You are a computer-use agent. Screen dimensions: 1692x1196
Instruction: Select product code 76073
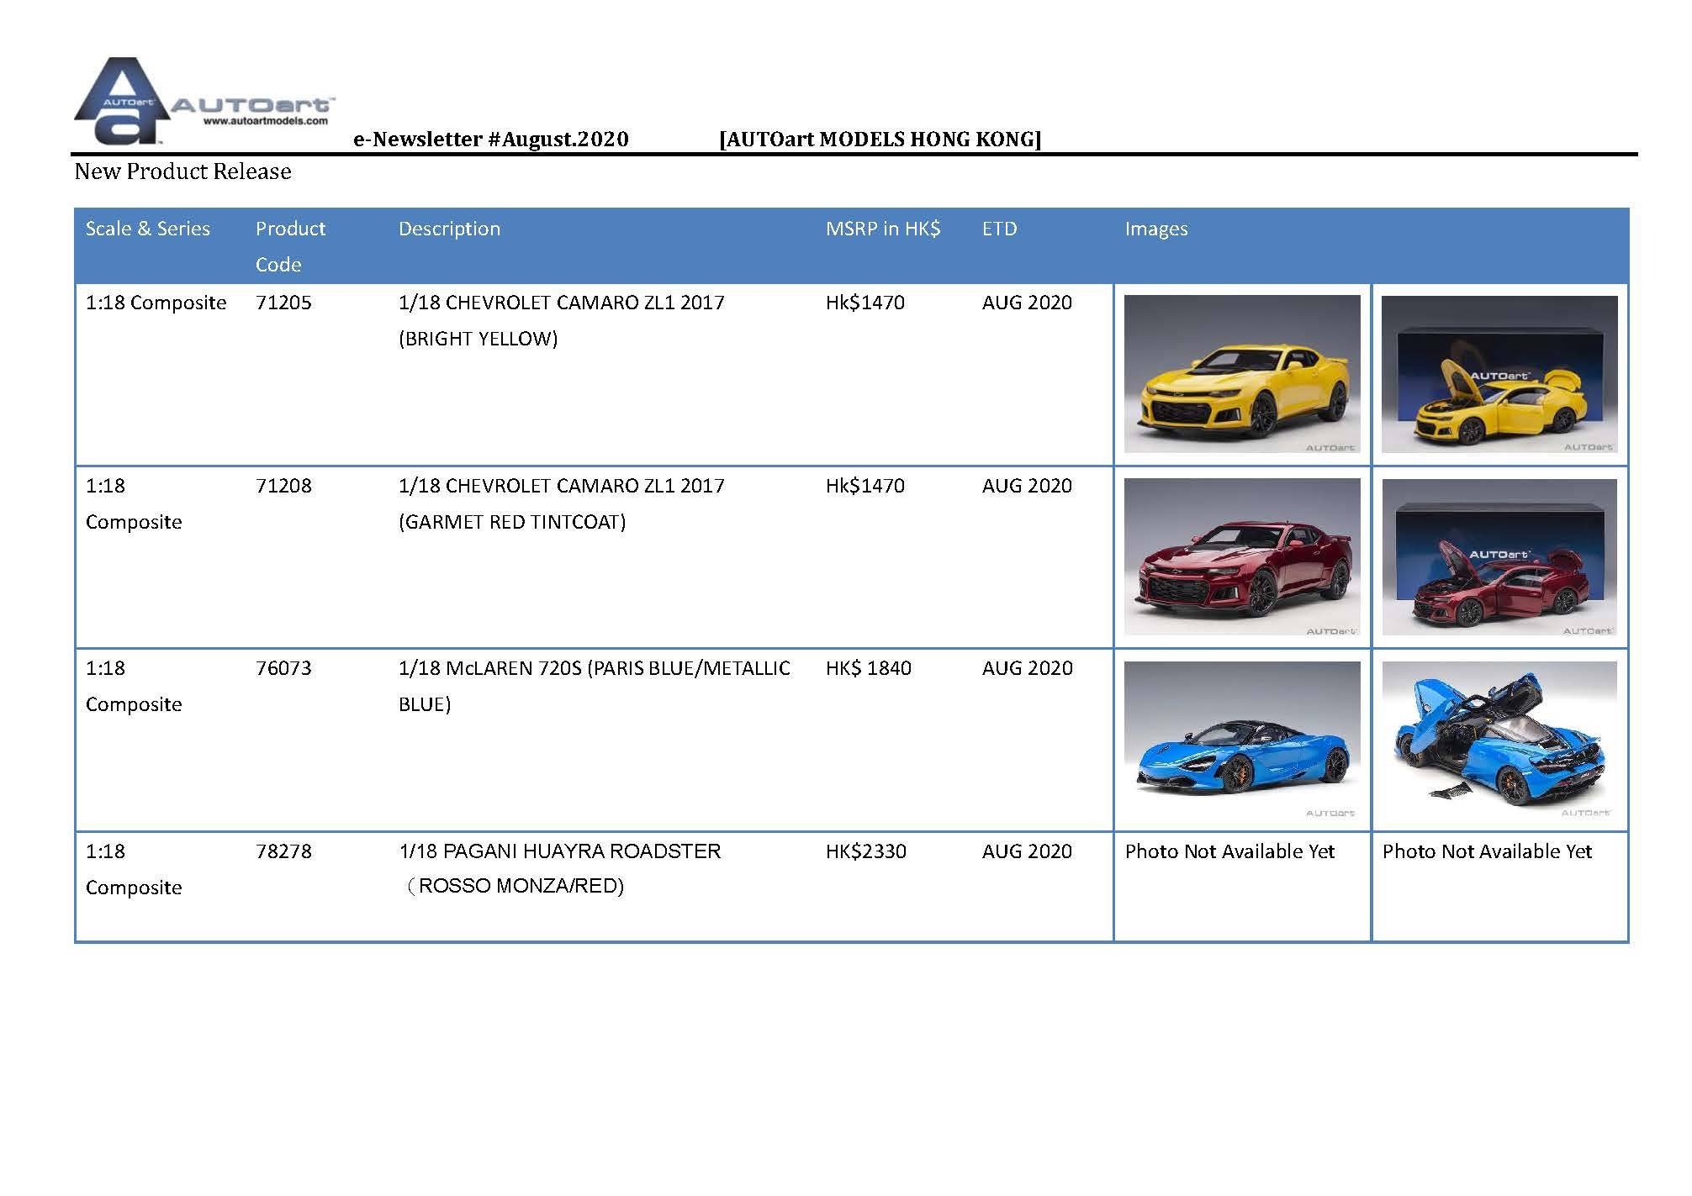click(x=283, y=668)
